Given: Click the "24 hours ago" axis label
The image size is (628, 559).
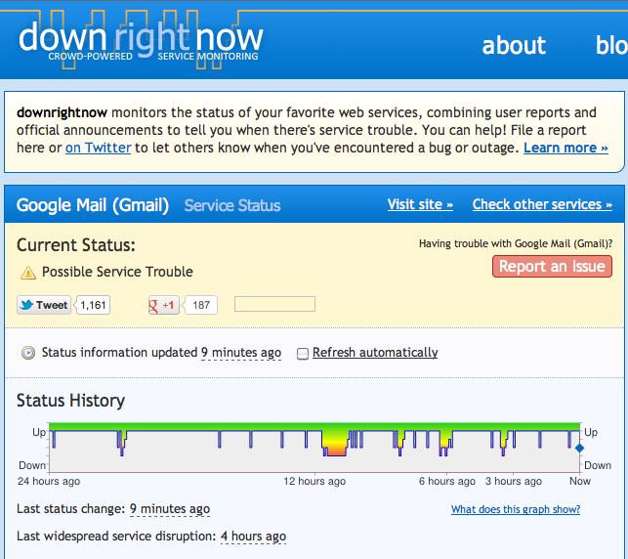Looking at the screenshot, I should (49, 481).
